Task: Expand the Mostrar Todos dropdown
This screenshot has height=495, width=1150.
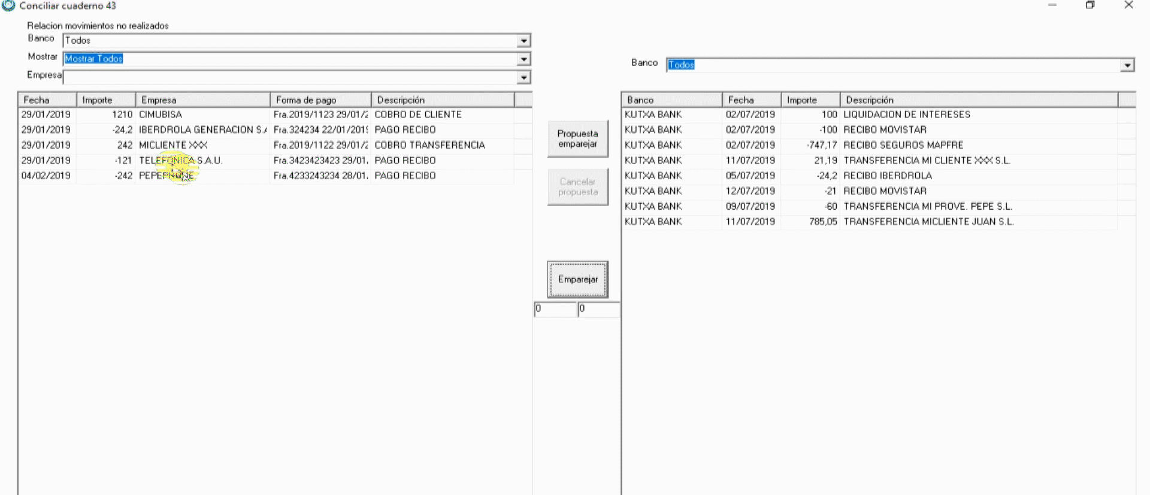Action: (523, 59)
